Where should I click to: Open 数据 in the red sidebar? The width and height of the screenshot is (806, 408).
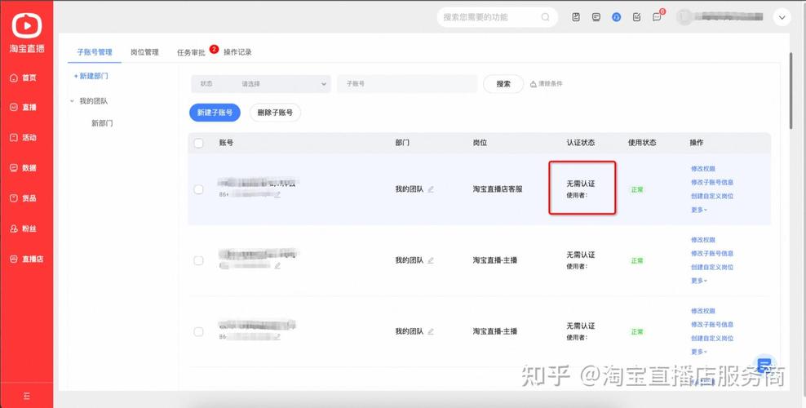24,168
